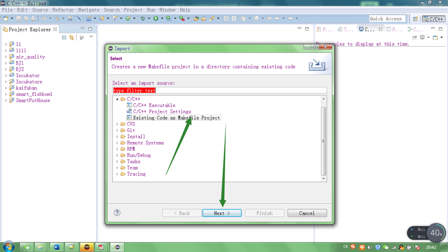448x252 pixels.
Task: Click the Back button in Import dialog
Action: click(x=182, y=213)
